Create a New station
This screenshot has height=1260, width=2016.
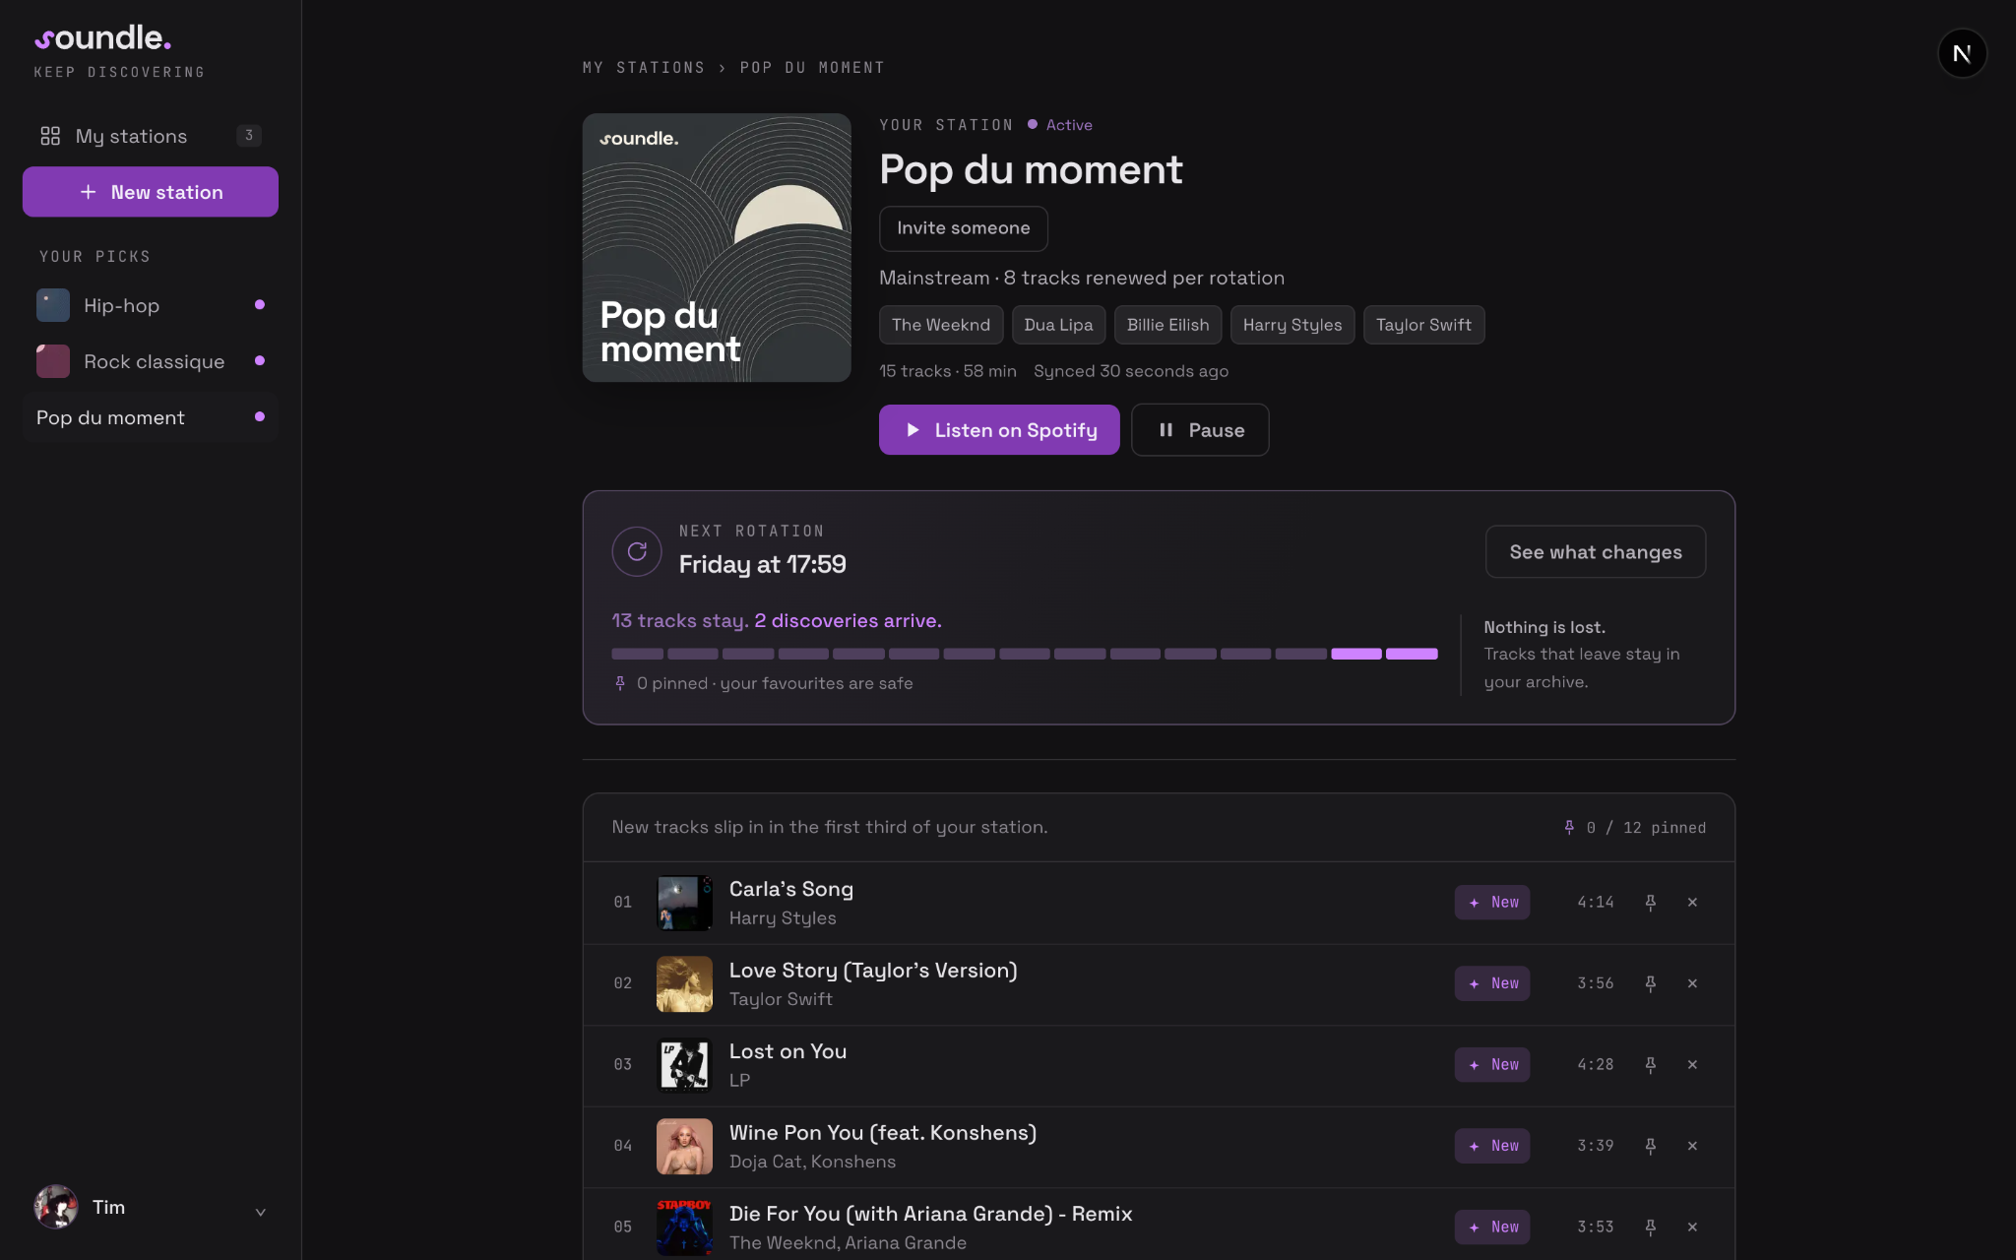click(151, 192)
